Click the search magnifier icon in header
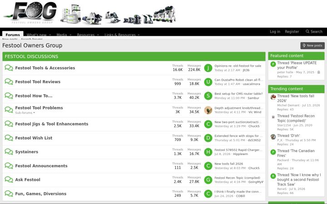The image size is (327, 204). (307, 31)
